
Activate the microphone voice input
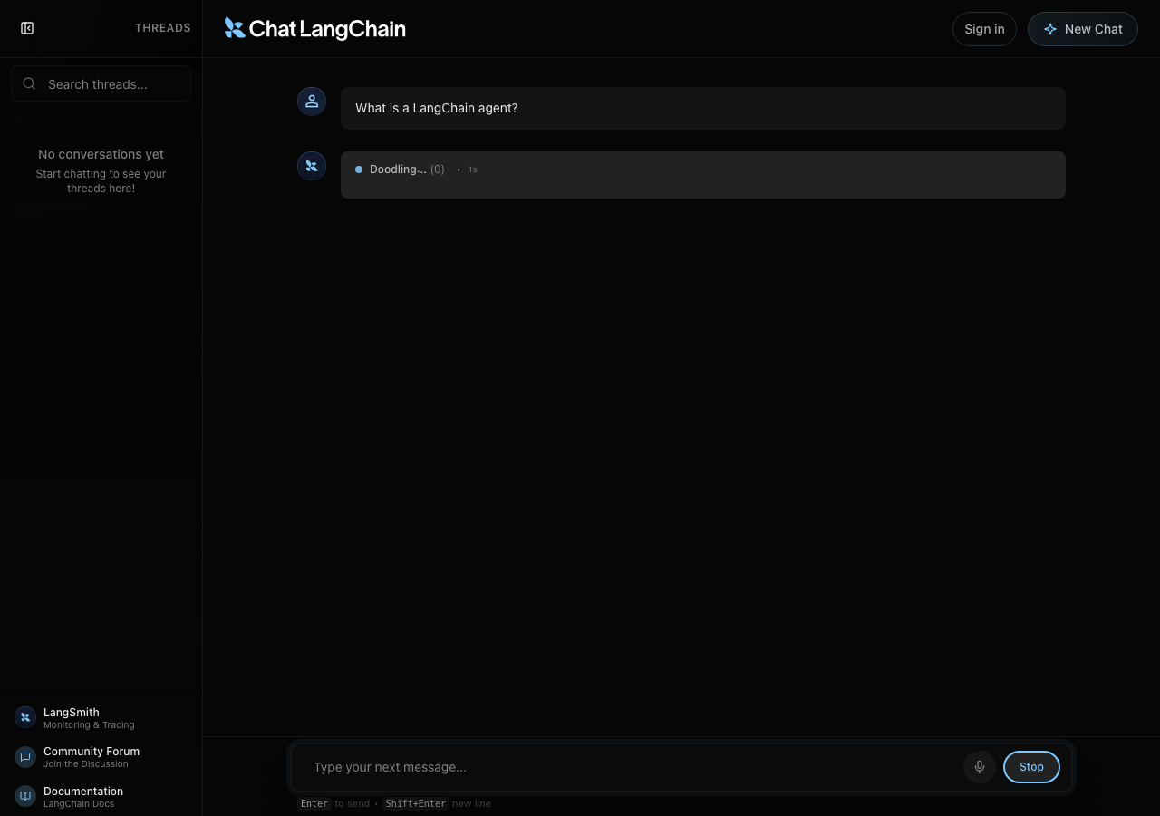click(980, 767)
